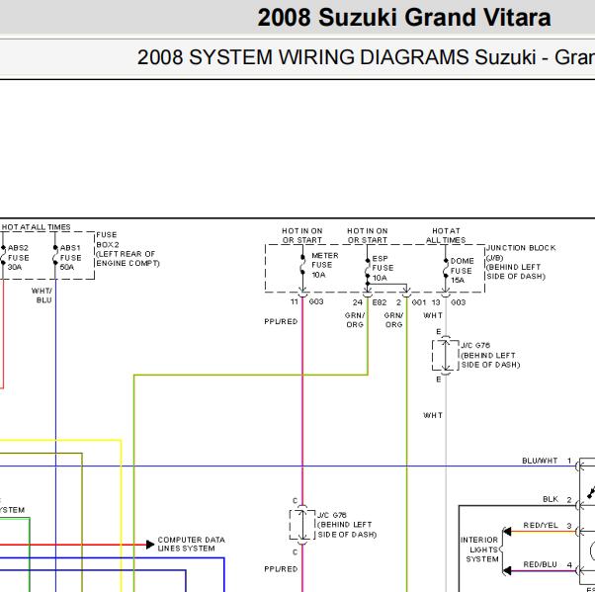Click "HOT IN ON OR START" above METER fuse
The image size is (595, 592).
tap(302, 235)
